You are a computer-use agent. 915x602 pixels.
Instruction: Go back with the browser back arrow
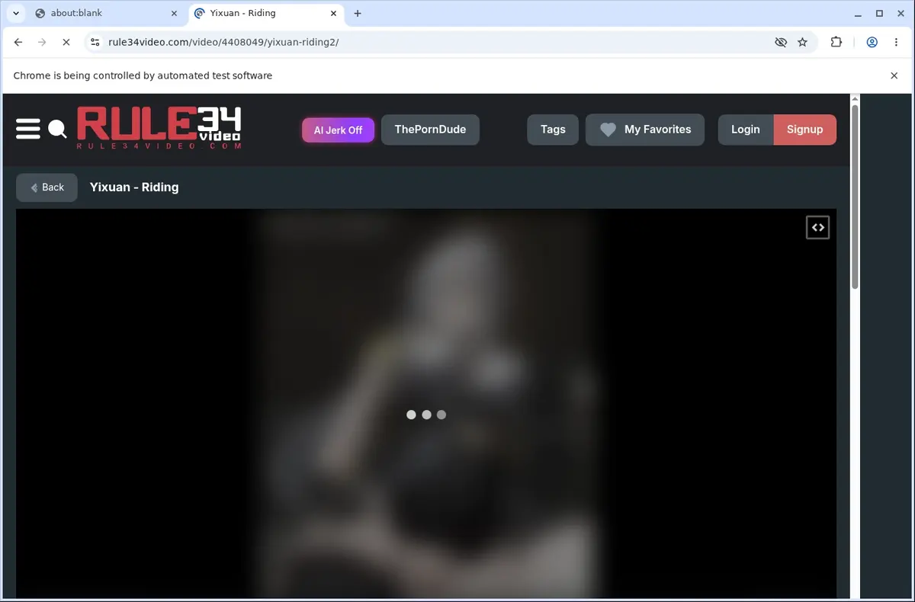(18, 43)
